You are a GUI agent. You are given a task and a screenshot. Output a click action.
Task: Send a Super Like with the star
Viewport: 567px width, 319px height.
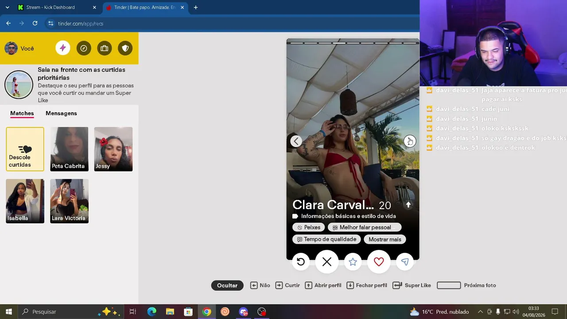353,262
